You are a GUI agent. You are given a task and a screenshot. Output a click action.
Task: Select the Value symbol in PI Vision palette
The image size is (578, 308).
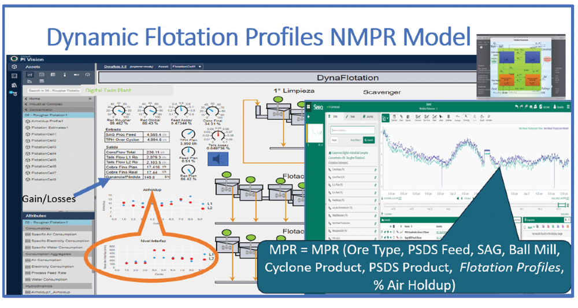[42, 75]
